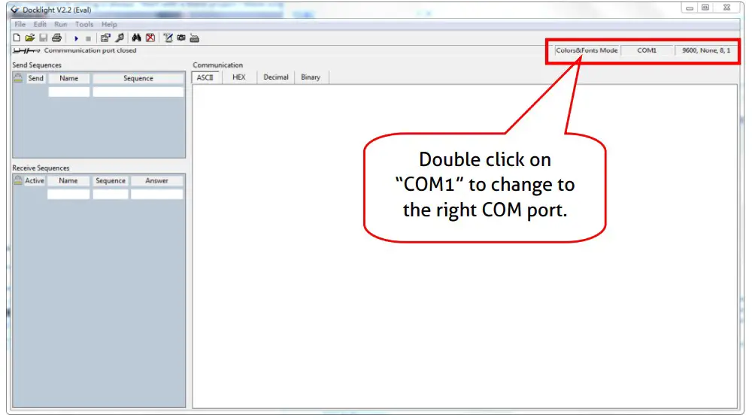Screen dimensions: 752x420
Task: Click the binoculars Find icon
Action: tap(137, 38)
